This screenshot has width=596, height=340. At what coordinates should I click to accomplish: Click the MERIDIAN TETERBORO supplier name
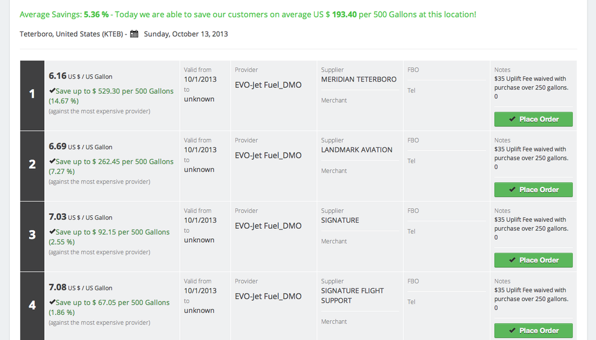(x=359, y=79)
